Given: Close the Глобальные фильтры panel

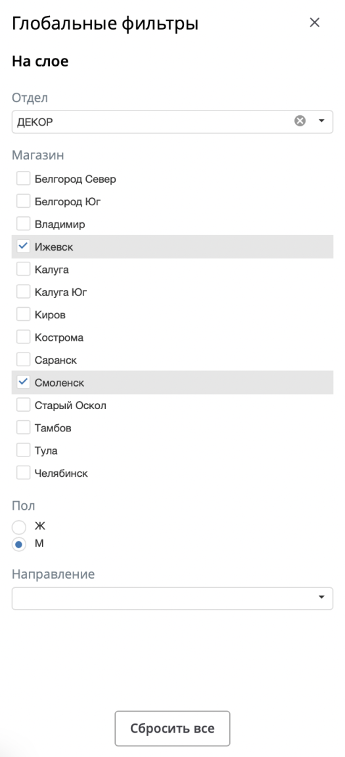Looking at the screenshot, I should 315,22.
